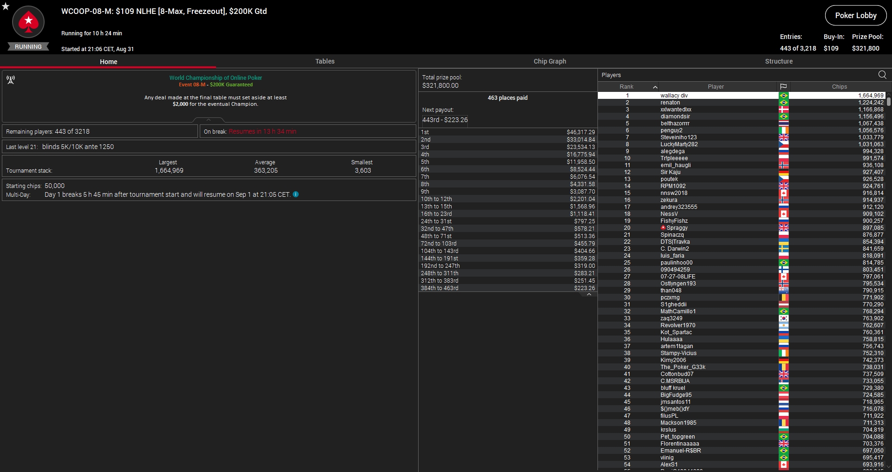This screenshot has width=892, height=472.
Task: Click the broadcast antenna icon in info panel
Action: [11, 80]
